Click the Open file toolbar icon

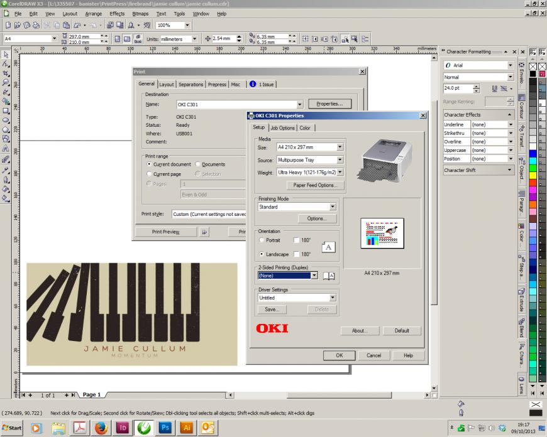click(18, 25)
